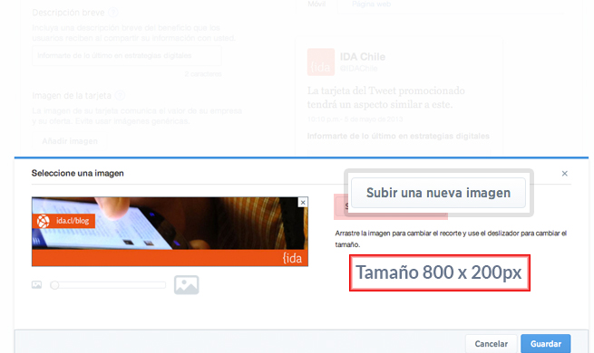The height and width of the screenshot is (353, 594).
Task: Close the image selection dialog
Action: (564, 174)
